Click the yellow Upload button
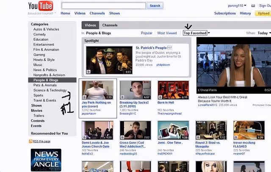The image size is (271, 172). [x=263, y=13]
